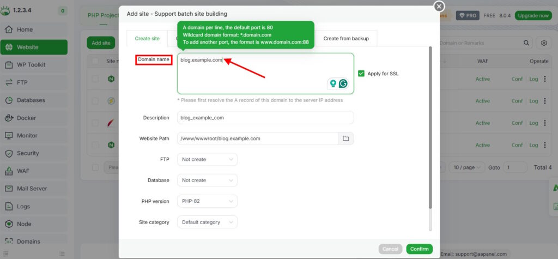
Task: Confirm the new site creation
Action: [x=419, y=249]
